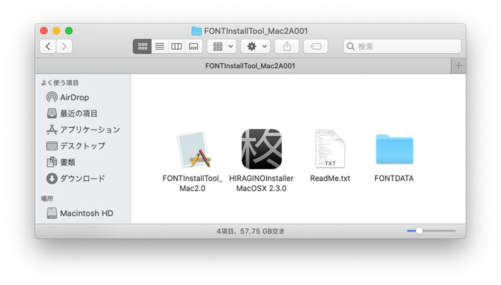Switch to icon view mode
Viewport: 501px width, 285px height.
(x=142, y=46)
